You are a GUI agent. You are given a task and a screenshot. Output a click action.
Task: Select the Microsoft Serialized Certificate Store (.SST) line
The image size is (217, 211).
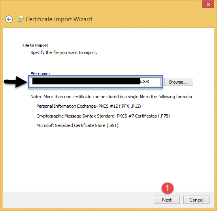[77, 125]
